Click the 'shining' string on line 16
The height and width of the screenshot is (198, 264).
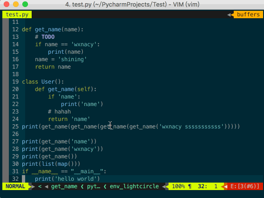(72, 59)
